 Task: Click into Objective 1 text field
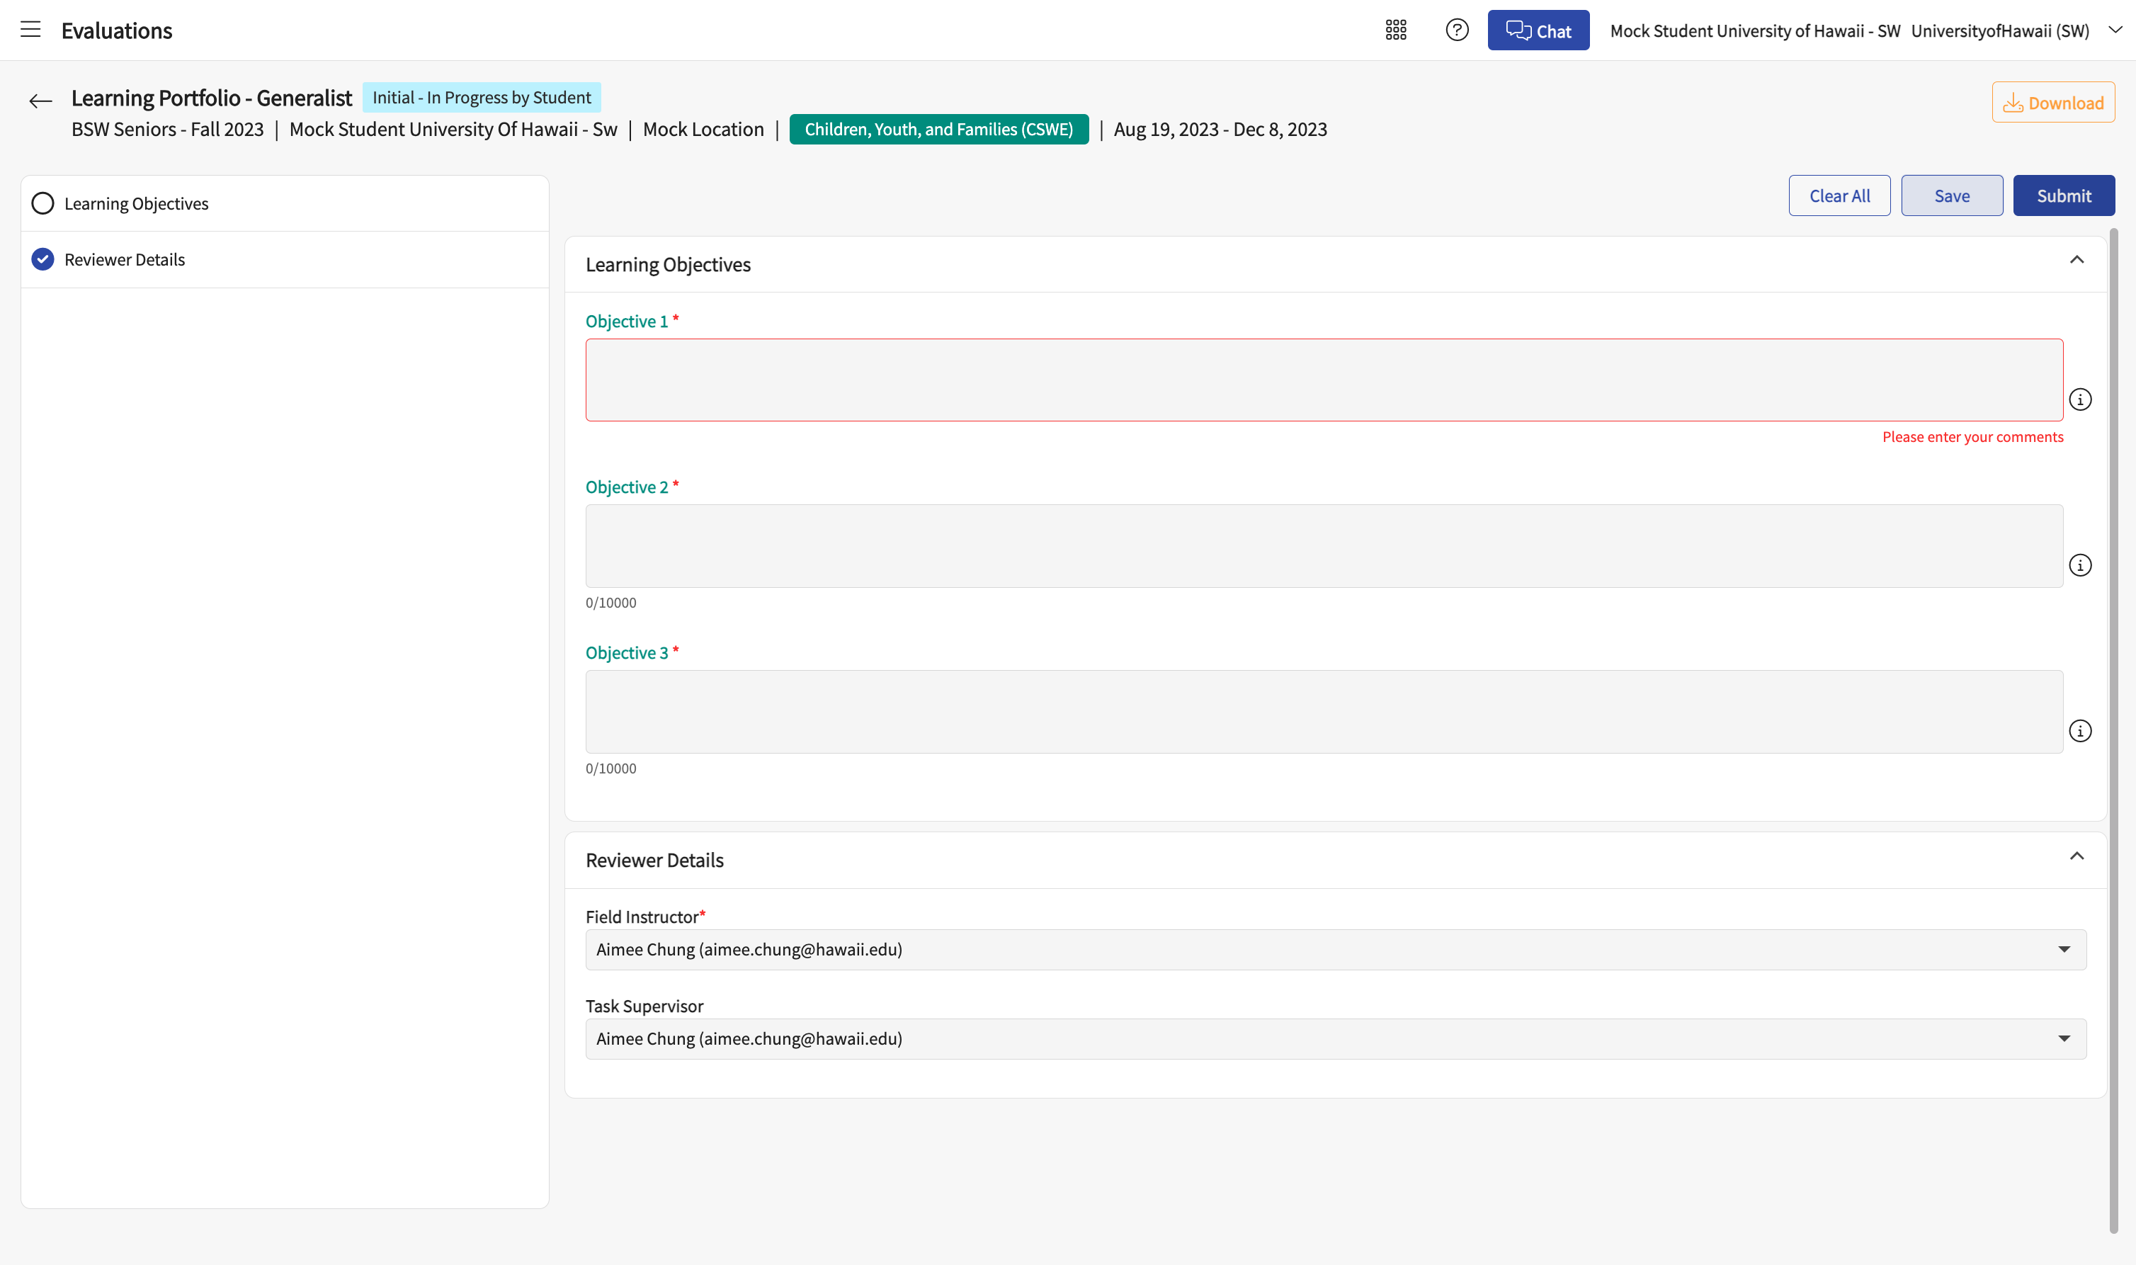[x=1324, y=380]
